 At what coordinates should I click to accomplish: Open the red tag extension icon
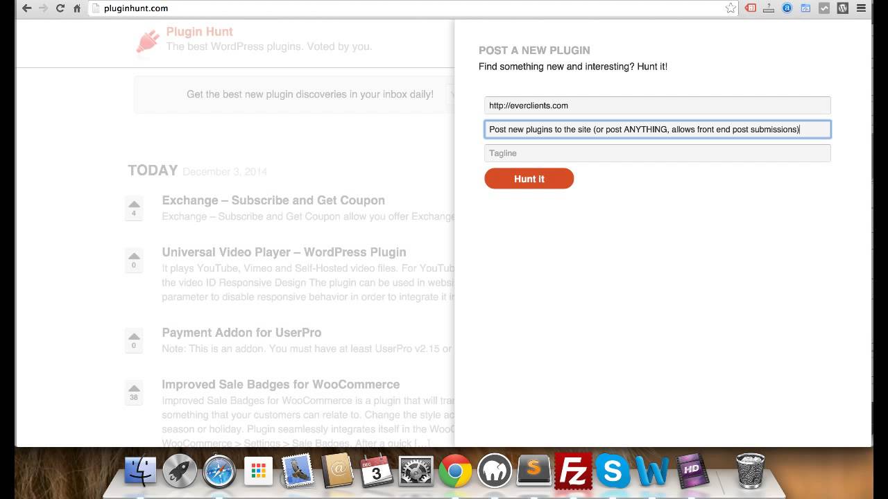point(750,8)
